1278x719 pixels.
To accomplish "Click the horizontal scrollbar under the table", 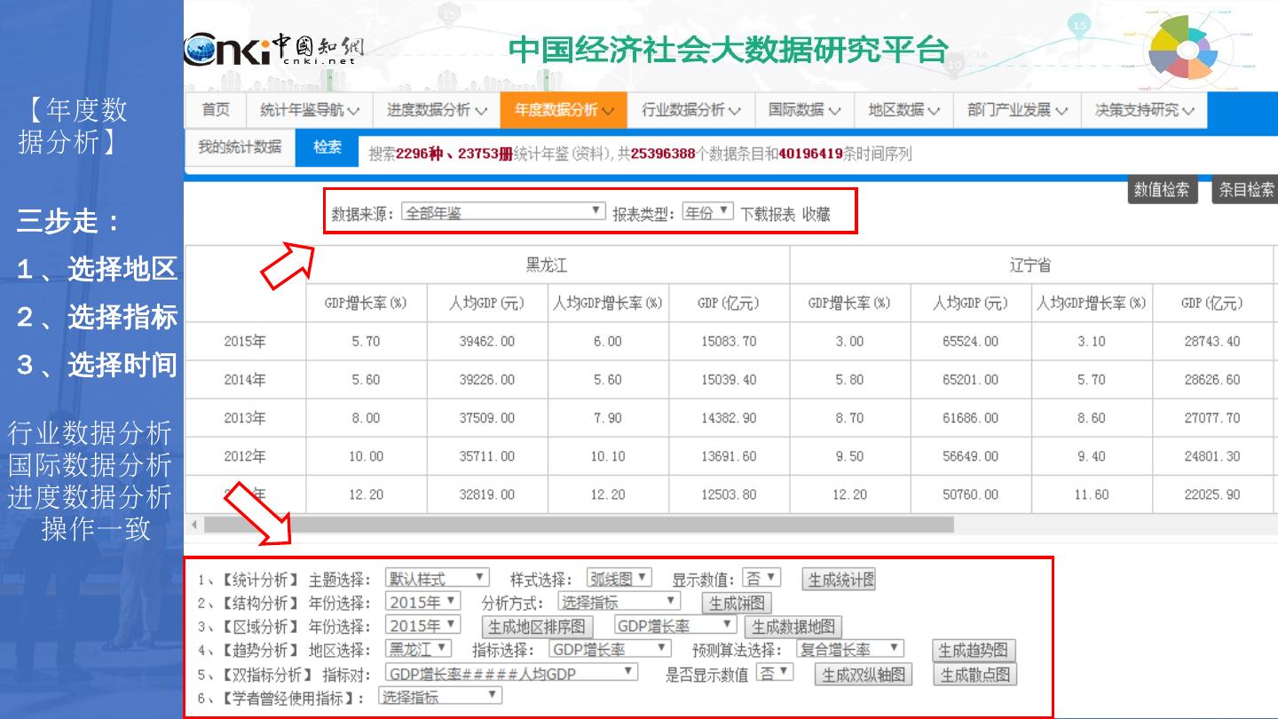I will click(x=577, y=525).
